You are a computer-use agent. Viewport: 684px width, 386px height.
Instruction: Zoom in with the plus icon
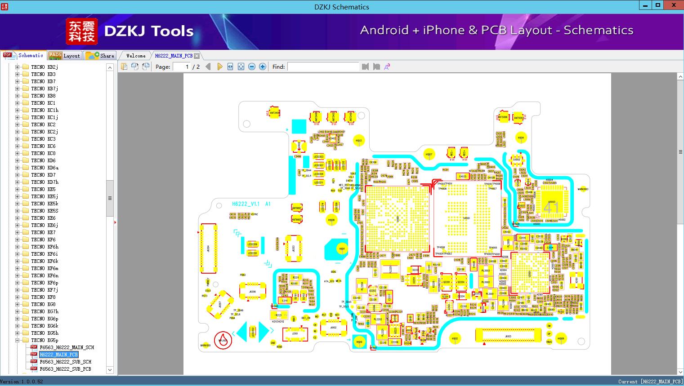pos(263,67)
